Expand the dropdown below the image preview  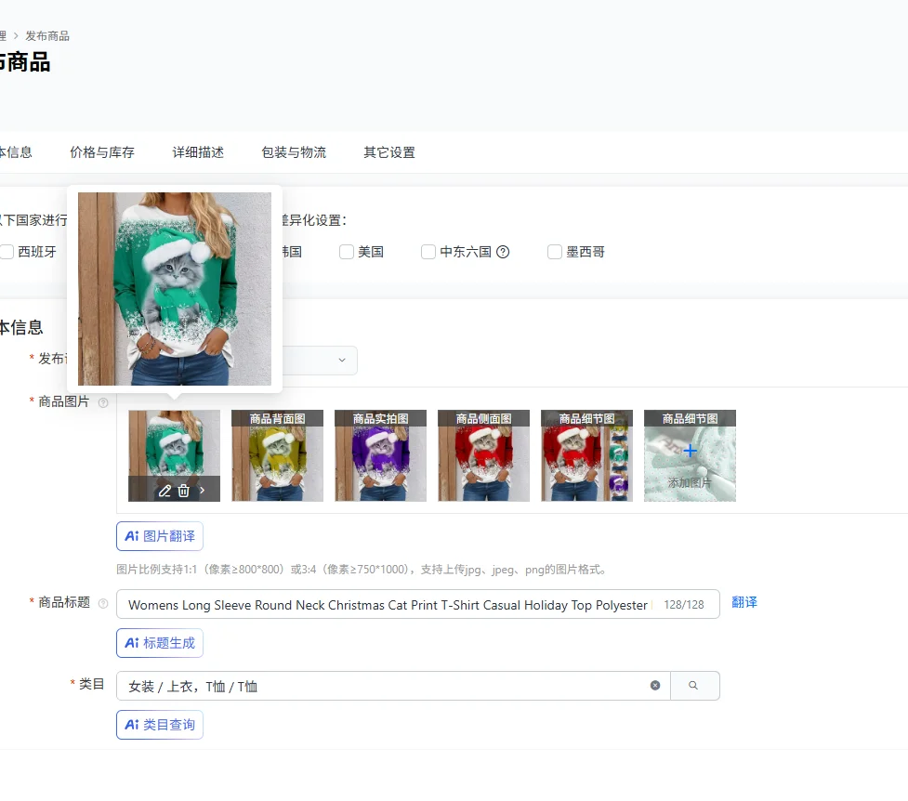pyautogui.click(x=341, y=361)
